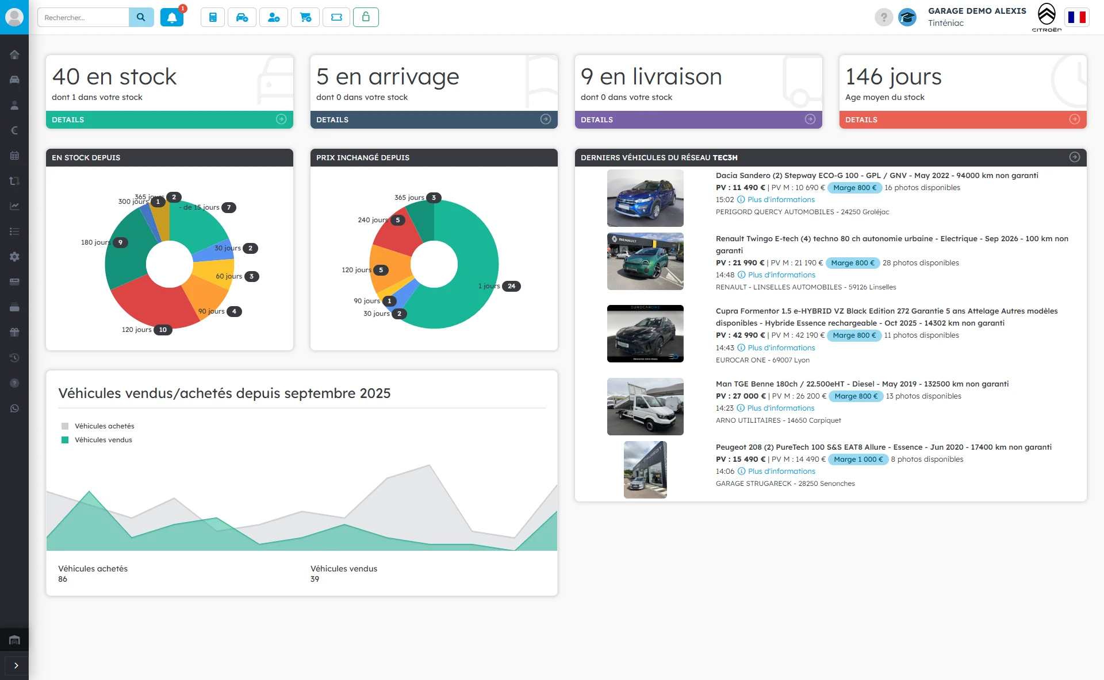
Task: Open the statistics chart sidebar icon
Action: click(x=14, y=206)
